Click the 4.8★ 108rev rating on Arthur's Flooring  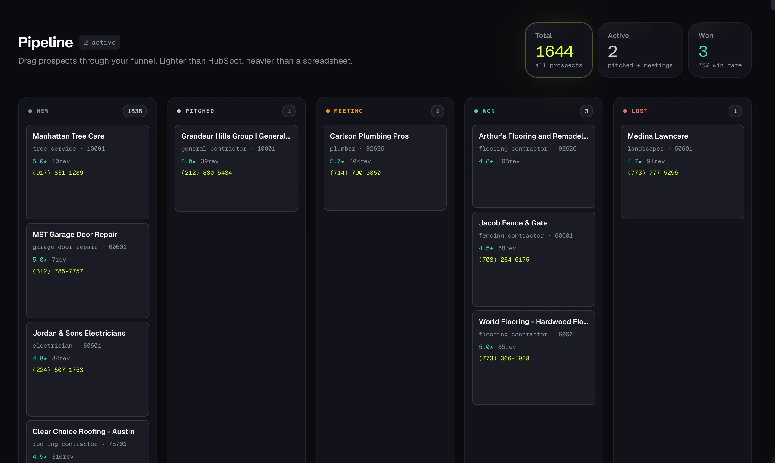(x=499, y=161)
